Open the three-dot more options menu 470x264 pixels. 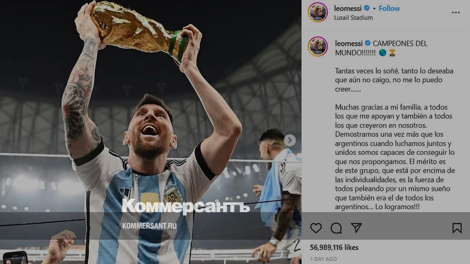455,13
